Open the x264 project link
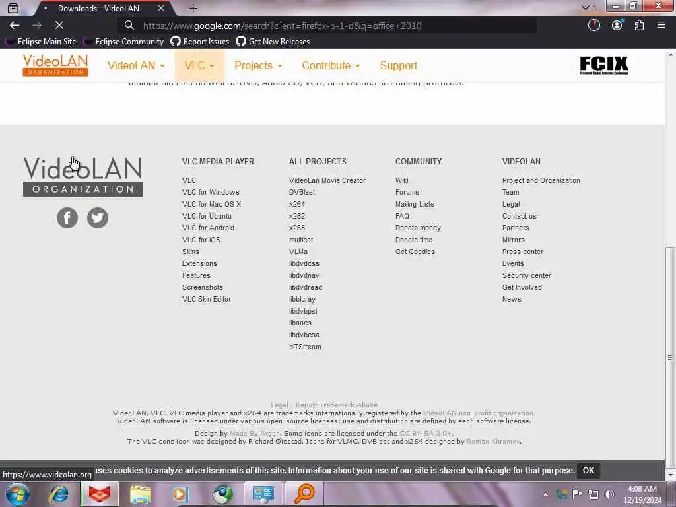The width and height of the screenshot is (676, 507). click(x=296, y=204)
